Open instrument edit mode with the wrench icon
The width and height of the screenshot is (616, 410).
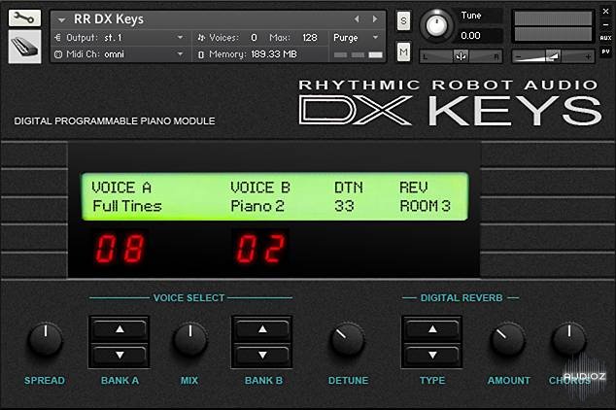click(x=24, y=18)
